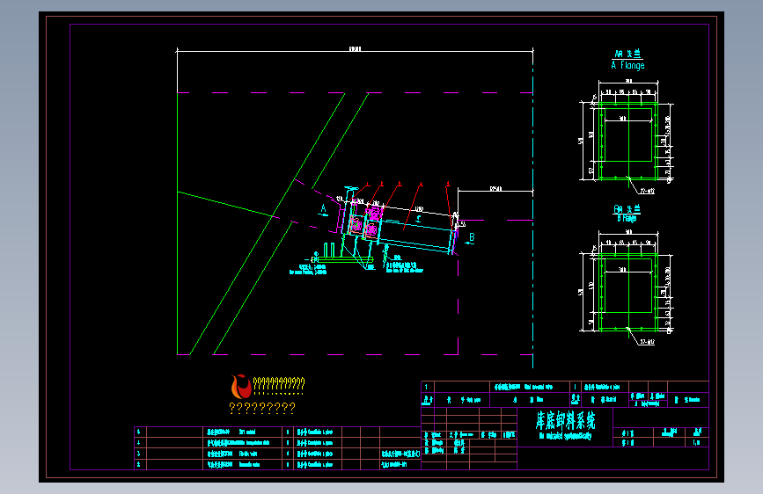Click the 库底卸料系统 drawing title
Screen dimensions: 763x494
pos(566,420)
